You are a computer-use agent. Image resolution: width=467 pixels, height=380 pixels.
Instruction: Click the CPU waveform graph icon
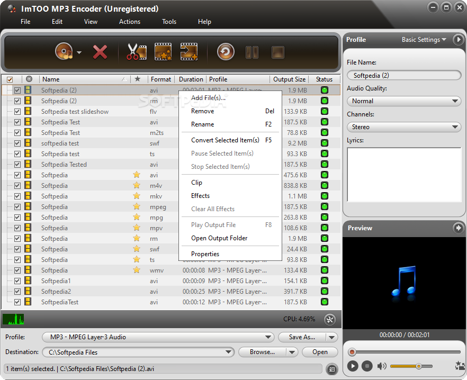[x=13, y=319]
